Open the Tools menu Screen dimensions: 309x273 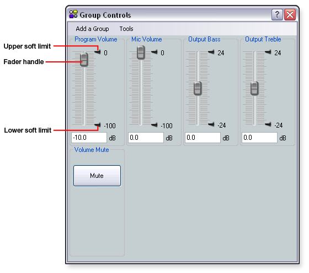[126, 29]
